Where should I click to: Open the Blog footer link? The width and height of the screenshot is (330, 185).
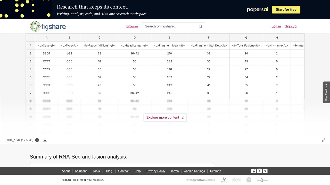[x=109, y=171]
